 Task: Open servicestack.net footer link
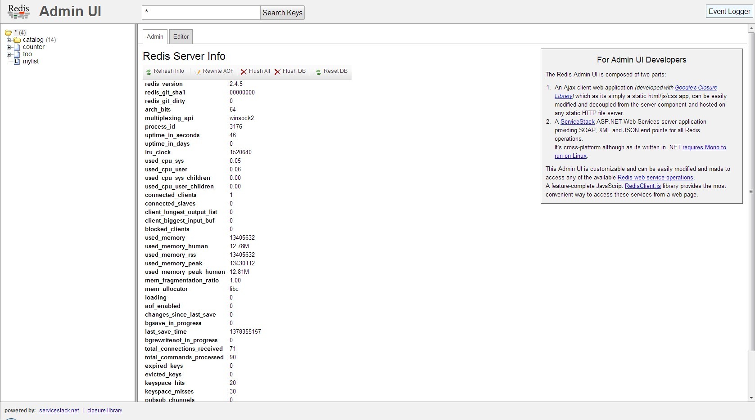[x=59, y=411]
